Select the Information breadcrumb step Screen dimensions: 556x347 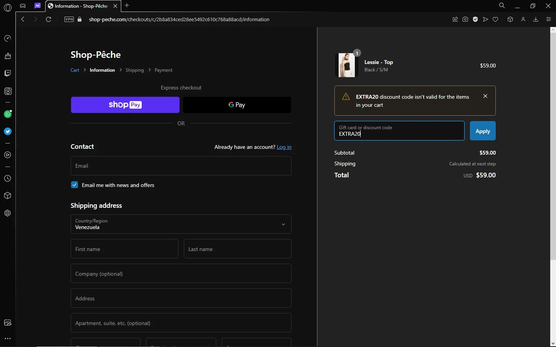102,70
